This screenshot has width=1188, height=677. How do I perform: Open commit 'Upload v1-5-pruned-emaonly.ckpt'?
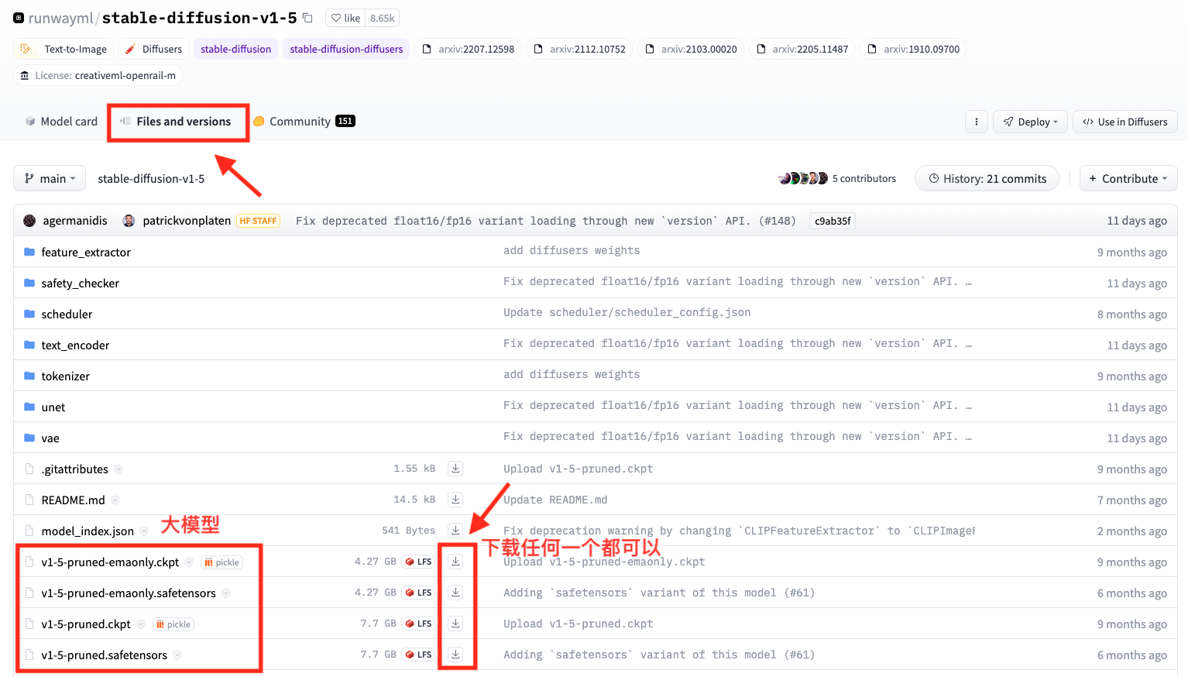pos(604,562)
